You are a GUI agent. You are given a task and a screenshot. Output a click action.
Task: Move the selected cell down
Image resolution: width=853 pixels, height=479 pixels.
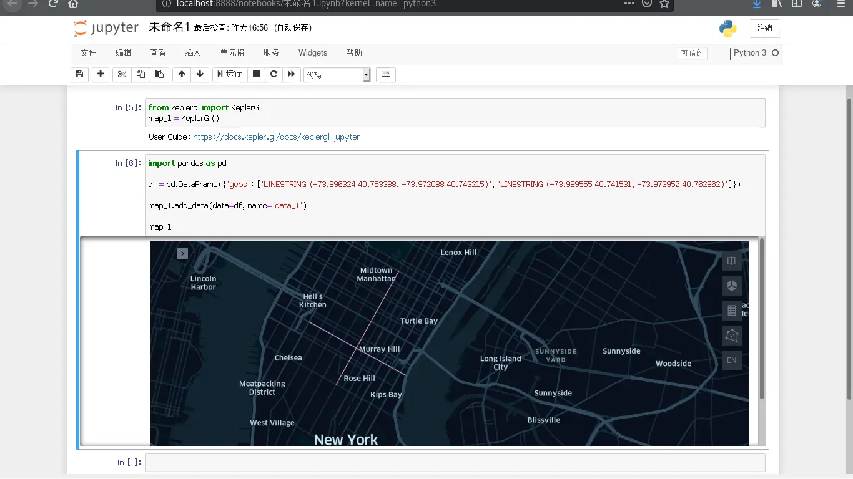[200, 74]
